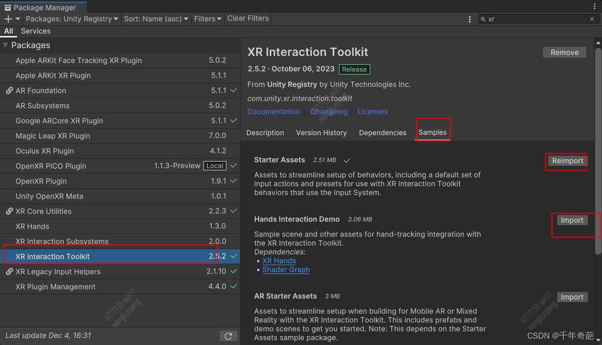Click installed checkmark on OpenXR Plugin row
The image size is (602, 345).
[x=234, y=181]
